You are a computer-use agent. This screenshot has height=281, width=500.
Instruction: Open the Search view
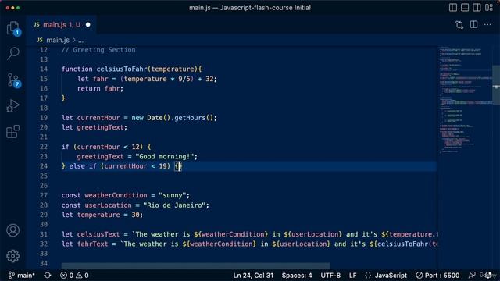pyautogui.click(x=13, y=53)
